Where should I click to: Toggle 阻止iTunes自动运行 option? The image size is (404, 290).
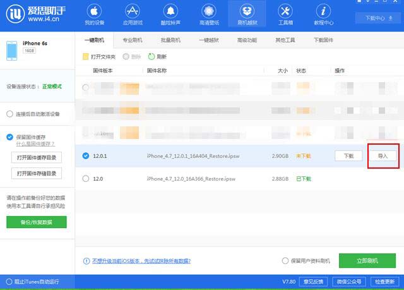(x=9, y=282)
